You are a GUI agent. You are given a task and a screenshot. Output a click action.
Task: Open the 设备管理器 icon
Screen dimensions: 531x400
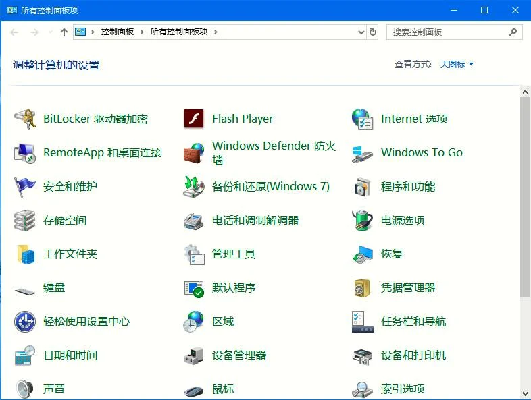(x=194, y=355)
